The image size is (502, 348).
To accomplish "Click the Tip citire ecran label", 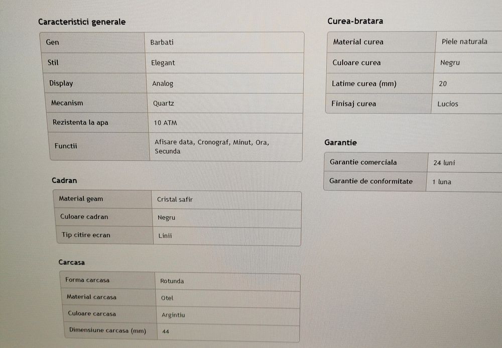I will 86,235.
